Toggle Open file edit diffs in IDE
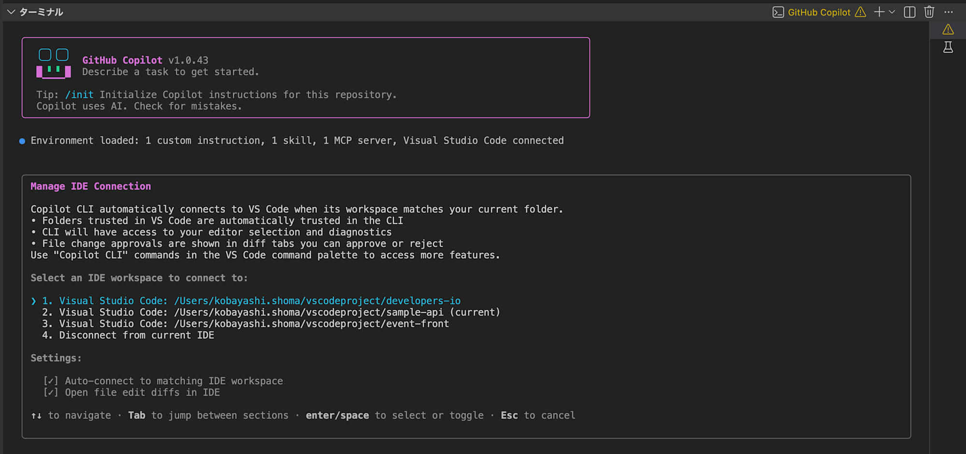 [131, 393]
